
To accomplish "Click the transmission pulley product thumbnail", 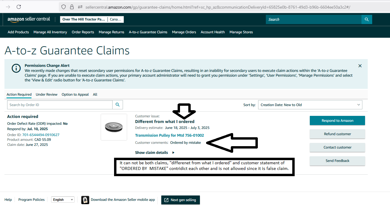I will [114, 127].
